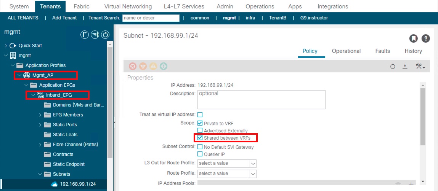The width and height of the screenshot is (438, 191).
Task: Open the Route Profile dropdown
Action: pyautogui.click(x=227, y=173)
